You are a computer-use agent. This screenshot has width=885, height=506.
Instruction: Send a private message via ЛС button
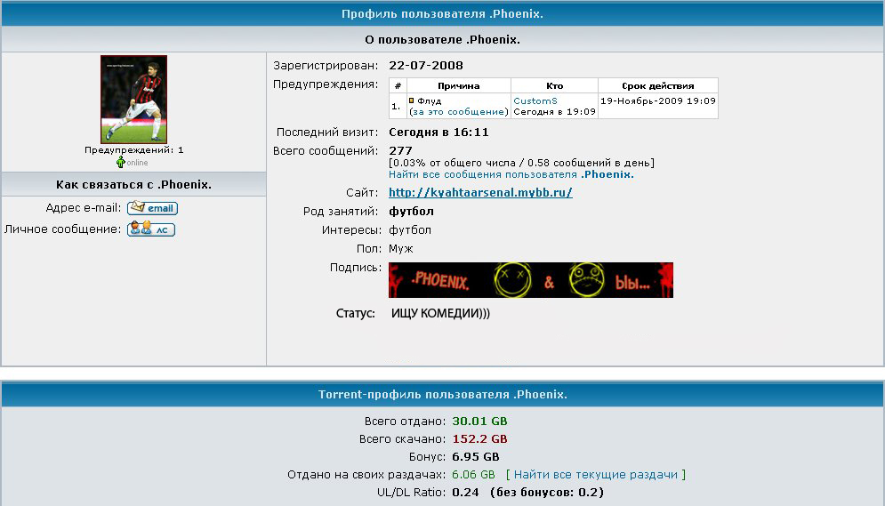click(x=150, y=229)
